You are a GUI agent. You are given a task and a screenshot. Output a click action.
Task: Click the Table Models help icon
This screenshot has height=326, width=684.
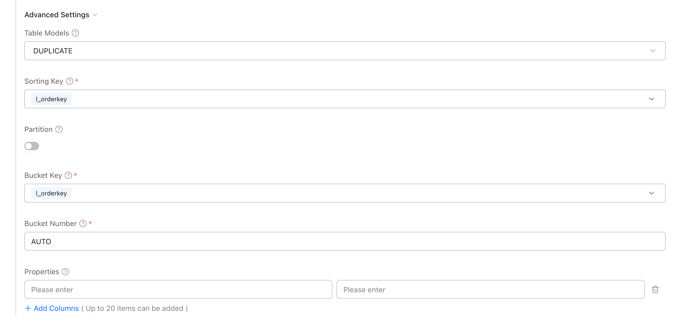click(75, 33)
